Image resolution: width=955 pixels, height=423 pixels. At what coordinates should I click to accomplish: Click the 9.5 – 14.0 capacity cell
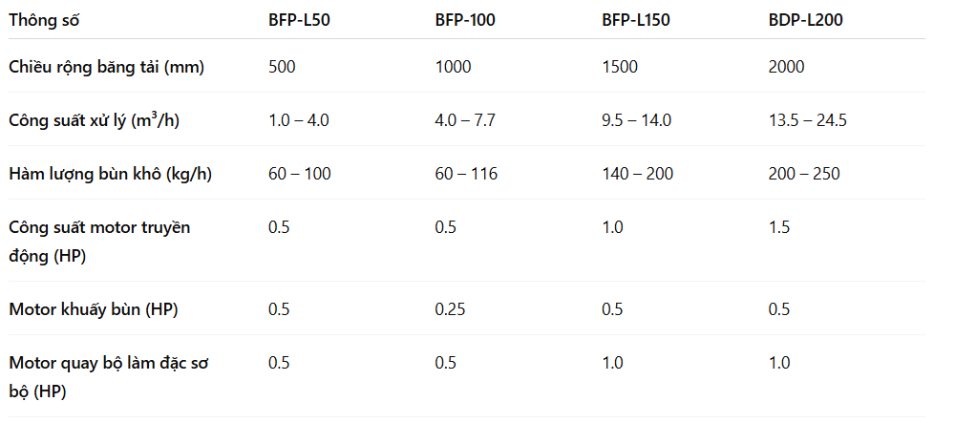636,120
